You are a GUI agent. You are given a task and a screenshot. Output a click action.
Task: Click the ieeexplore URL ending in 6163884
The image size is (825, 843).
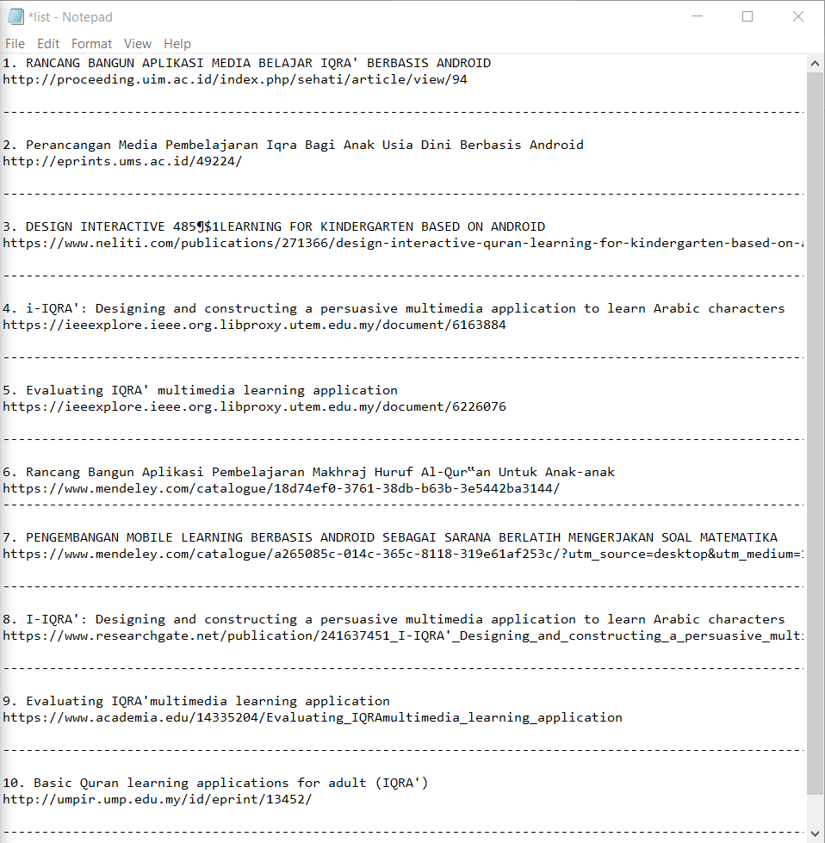pos(254,325)
